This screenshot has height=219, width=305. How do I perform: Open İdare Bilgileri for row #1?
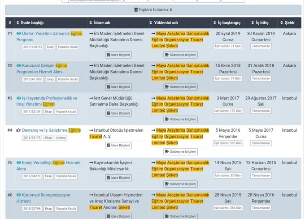(118, 55)
